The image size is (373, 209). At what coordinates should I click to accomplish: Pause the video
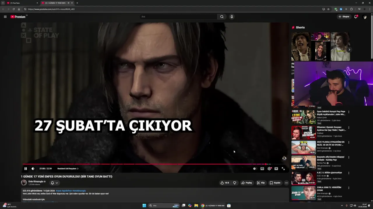(x=26, y=169)
